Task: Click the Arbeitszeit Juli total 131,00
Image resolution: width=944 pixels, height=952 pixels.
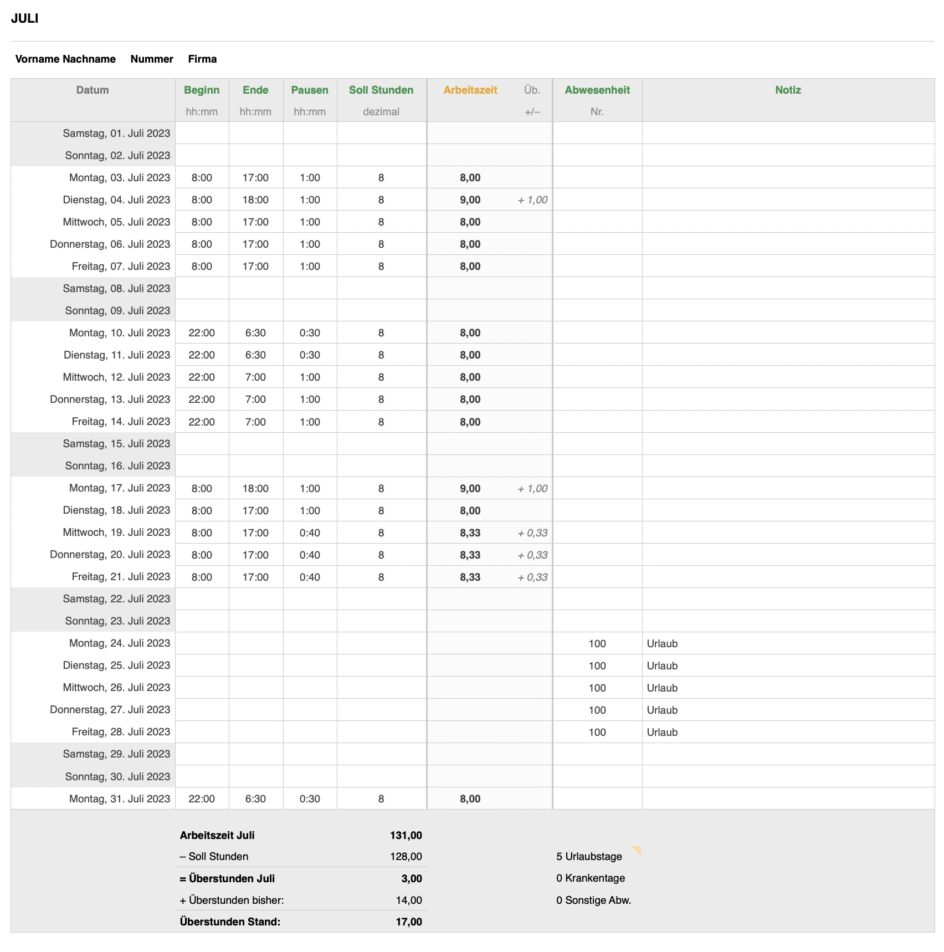Action: pos(406,835)
